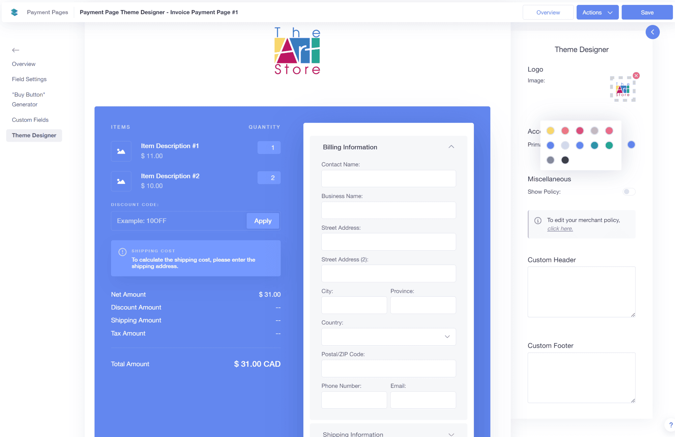Image resolution: width=675 pixels, height=437 pixels.
Task: Open the help question mark bubble
Action: click(x=670, y=425)
